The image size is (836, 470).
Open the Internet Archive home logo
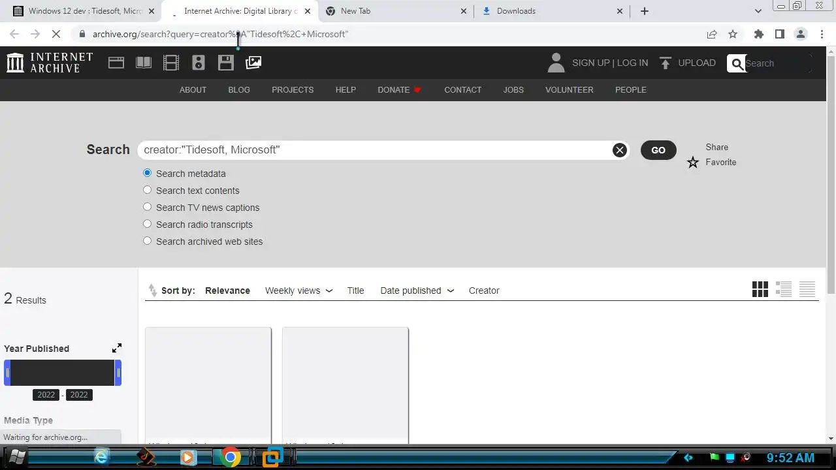[x=50, y=63]
